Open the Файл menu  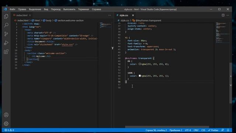(12, 9)
